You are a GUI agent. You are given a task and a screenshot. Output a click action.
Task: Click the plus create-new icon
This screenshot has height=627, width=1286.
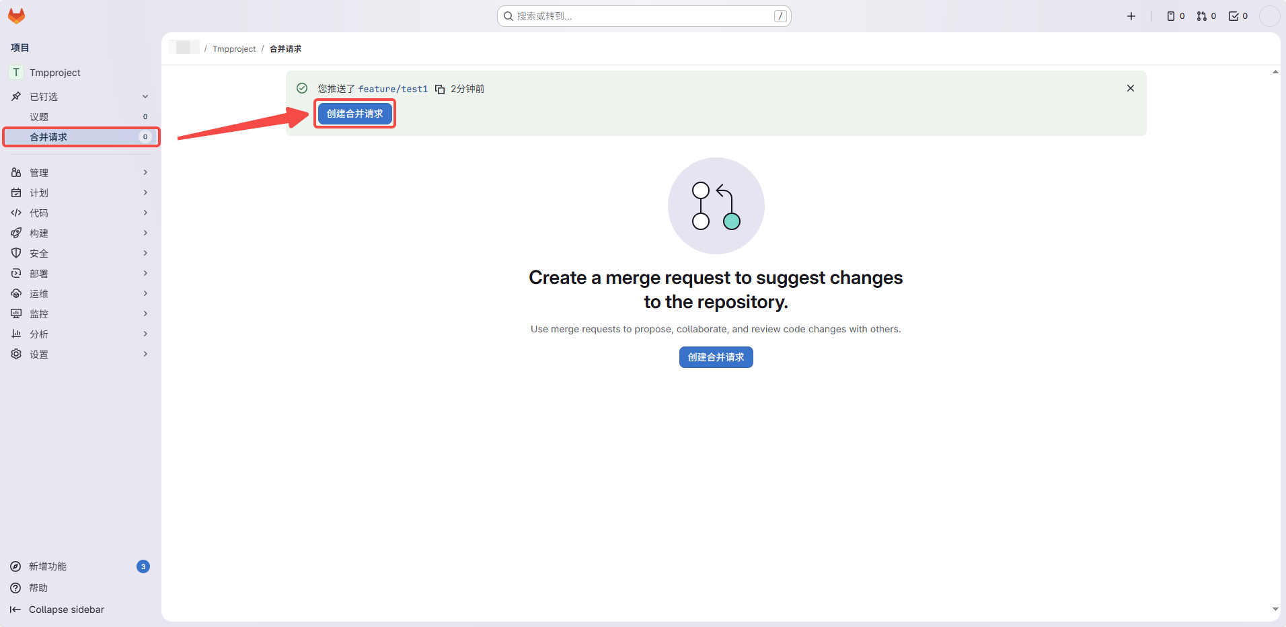coord(1131,16)
